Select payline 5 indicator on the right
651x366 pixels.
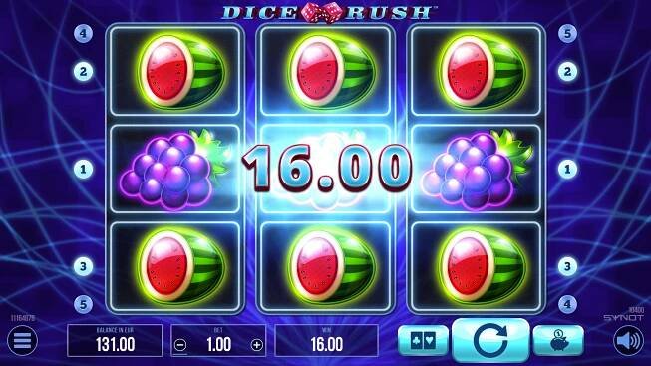567,33
